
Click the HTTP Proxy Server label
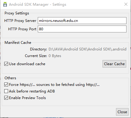[20, 21]
